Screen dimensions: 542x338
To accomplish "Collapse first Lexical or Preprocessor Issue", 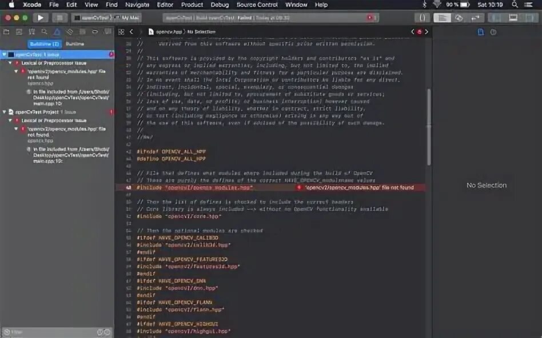I will click(10, 63).
